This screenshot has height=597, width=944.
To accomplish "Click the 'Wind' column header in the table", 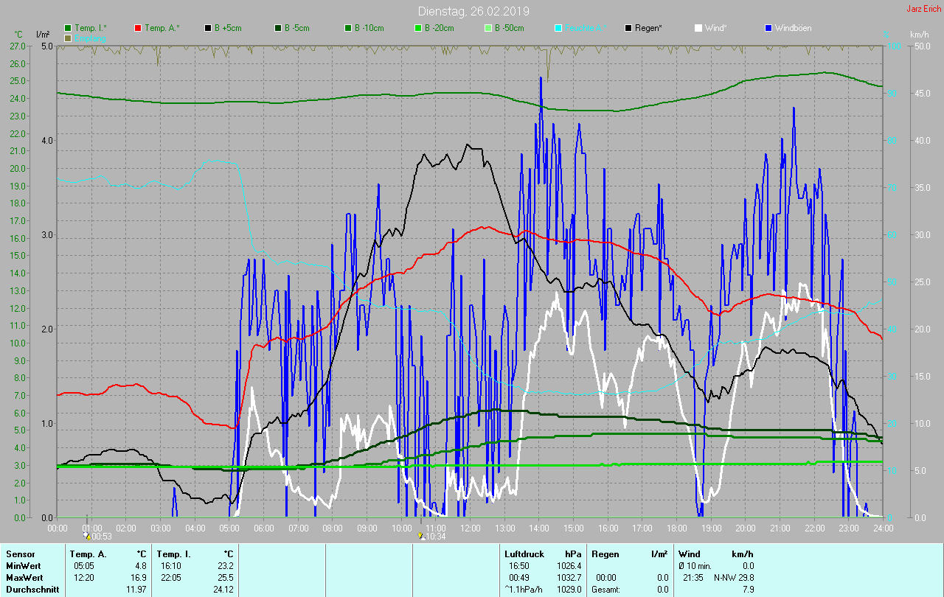I will click(x=689, y=554).
